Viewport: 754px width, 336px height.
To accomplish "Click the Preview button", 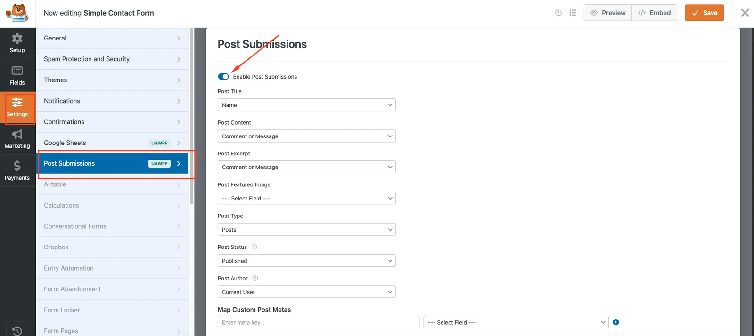I will [608, 13].
